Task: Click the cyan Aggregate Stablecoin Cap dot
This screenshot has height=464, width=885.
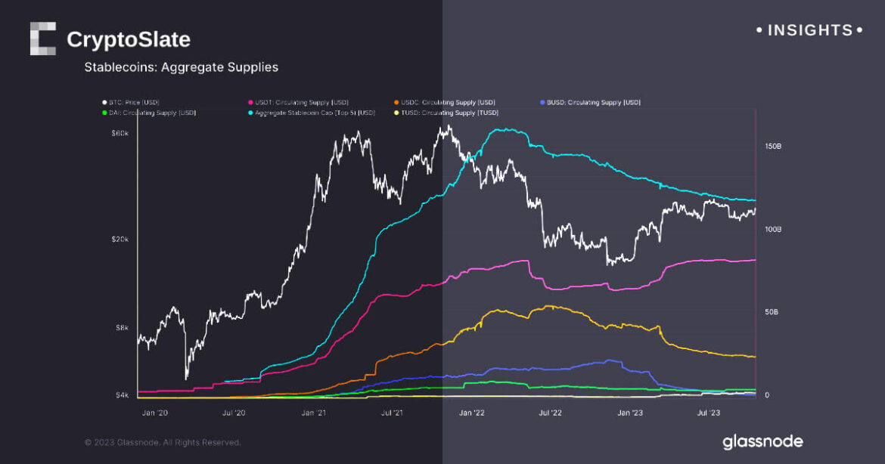Action: 250,113
